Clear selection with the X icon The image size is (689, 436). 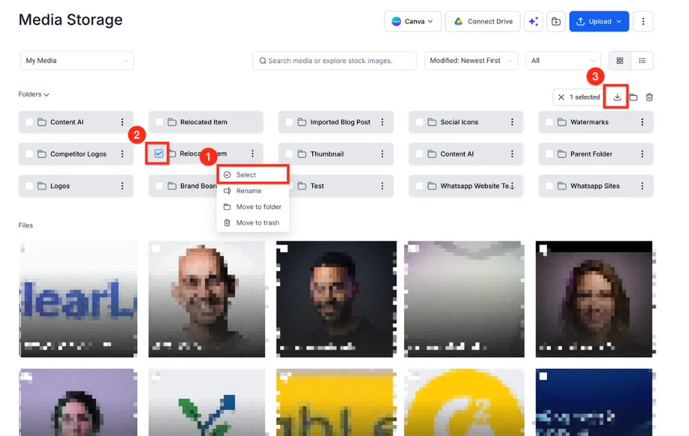(561, 97)
